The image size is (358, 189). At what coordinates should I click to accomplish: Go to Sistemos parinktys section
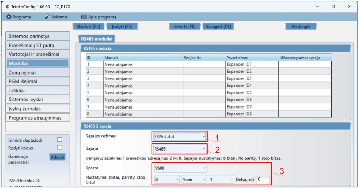point(38,36)
